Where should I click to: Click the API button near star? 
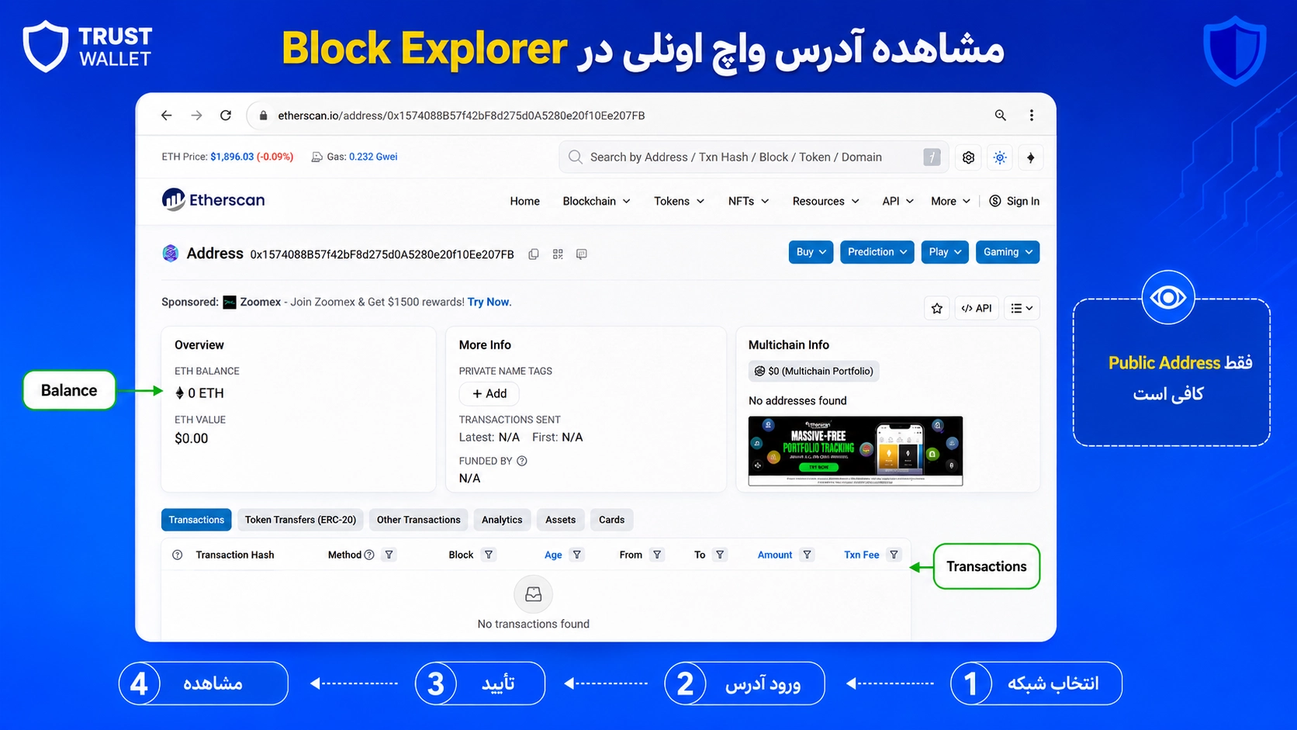click(977, 308)
